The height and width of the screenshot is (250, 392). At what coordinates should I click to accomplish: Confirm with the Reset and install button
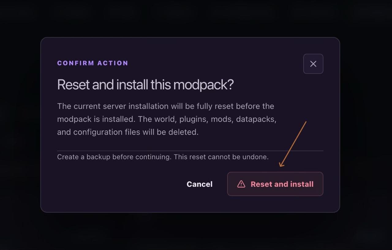pos(275,184)
